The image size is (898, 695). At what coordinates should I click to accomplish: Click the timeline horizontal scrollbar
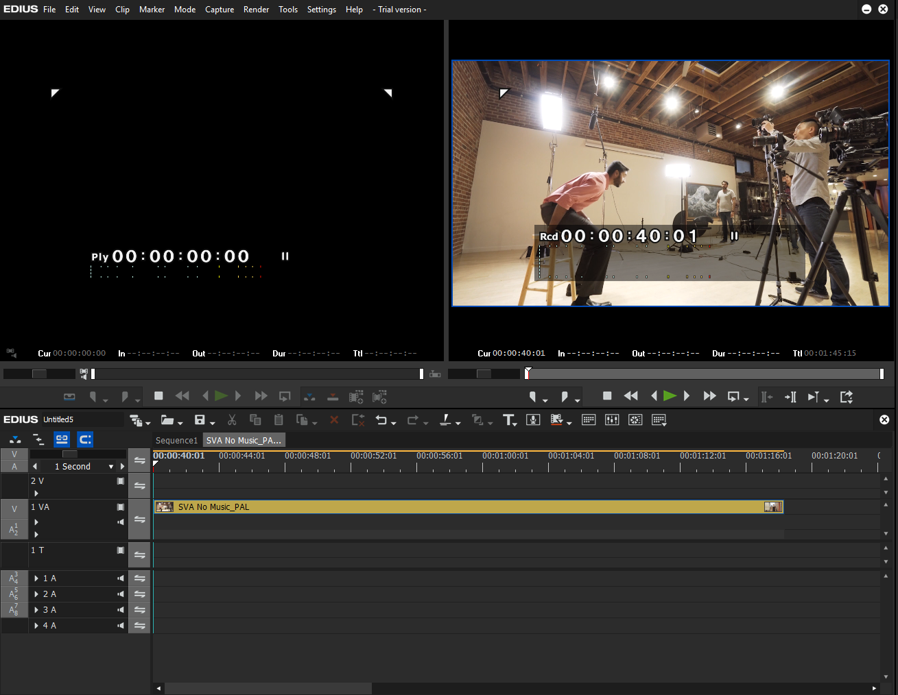(x=268, y=688)
